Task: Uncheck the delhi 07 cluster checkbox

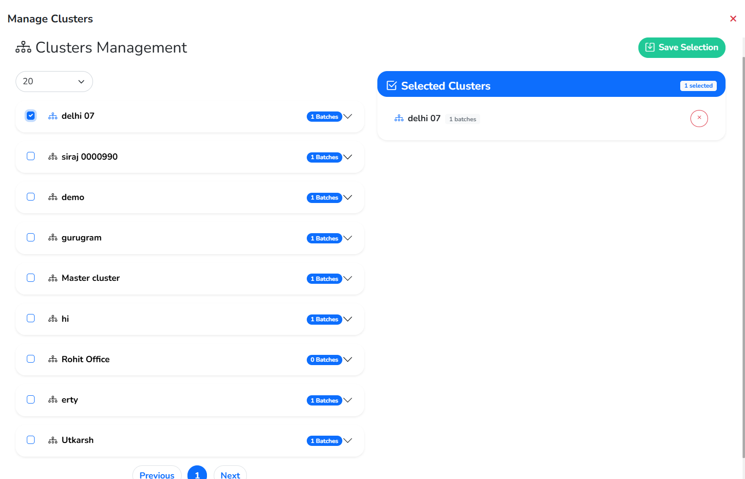Action: (x=31, y=115)
